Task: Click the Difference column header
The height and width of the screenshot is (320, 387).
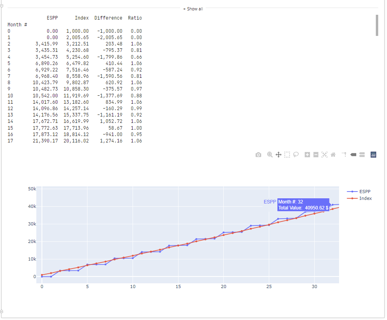Action: (108, 18)
